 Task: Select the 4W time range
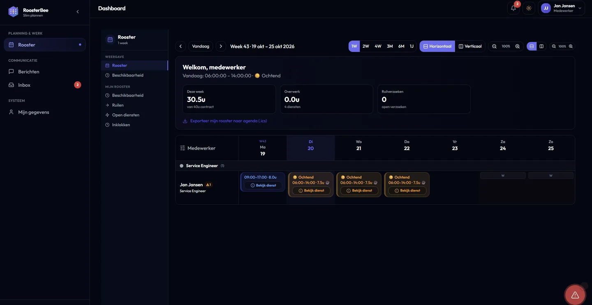point(378,46)
